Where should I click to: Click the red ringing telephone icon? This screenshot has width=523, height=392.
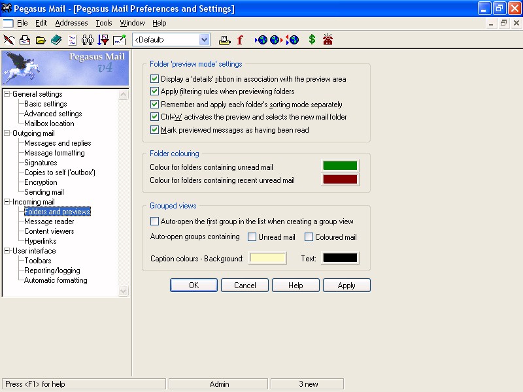tap(328, 40)
